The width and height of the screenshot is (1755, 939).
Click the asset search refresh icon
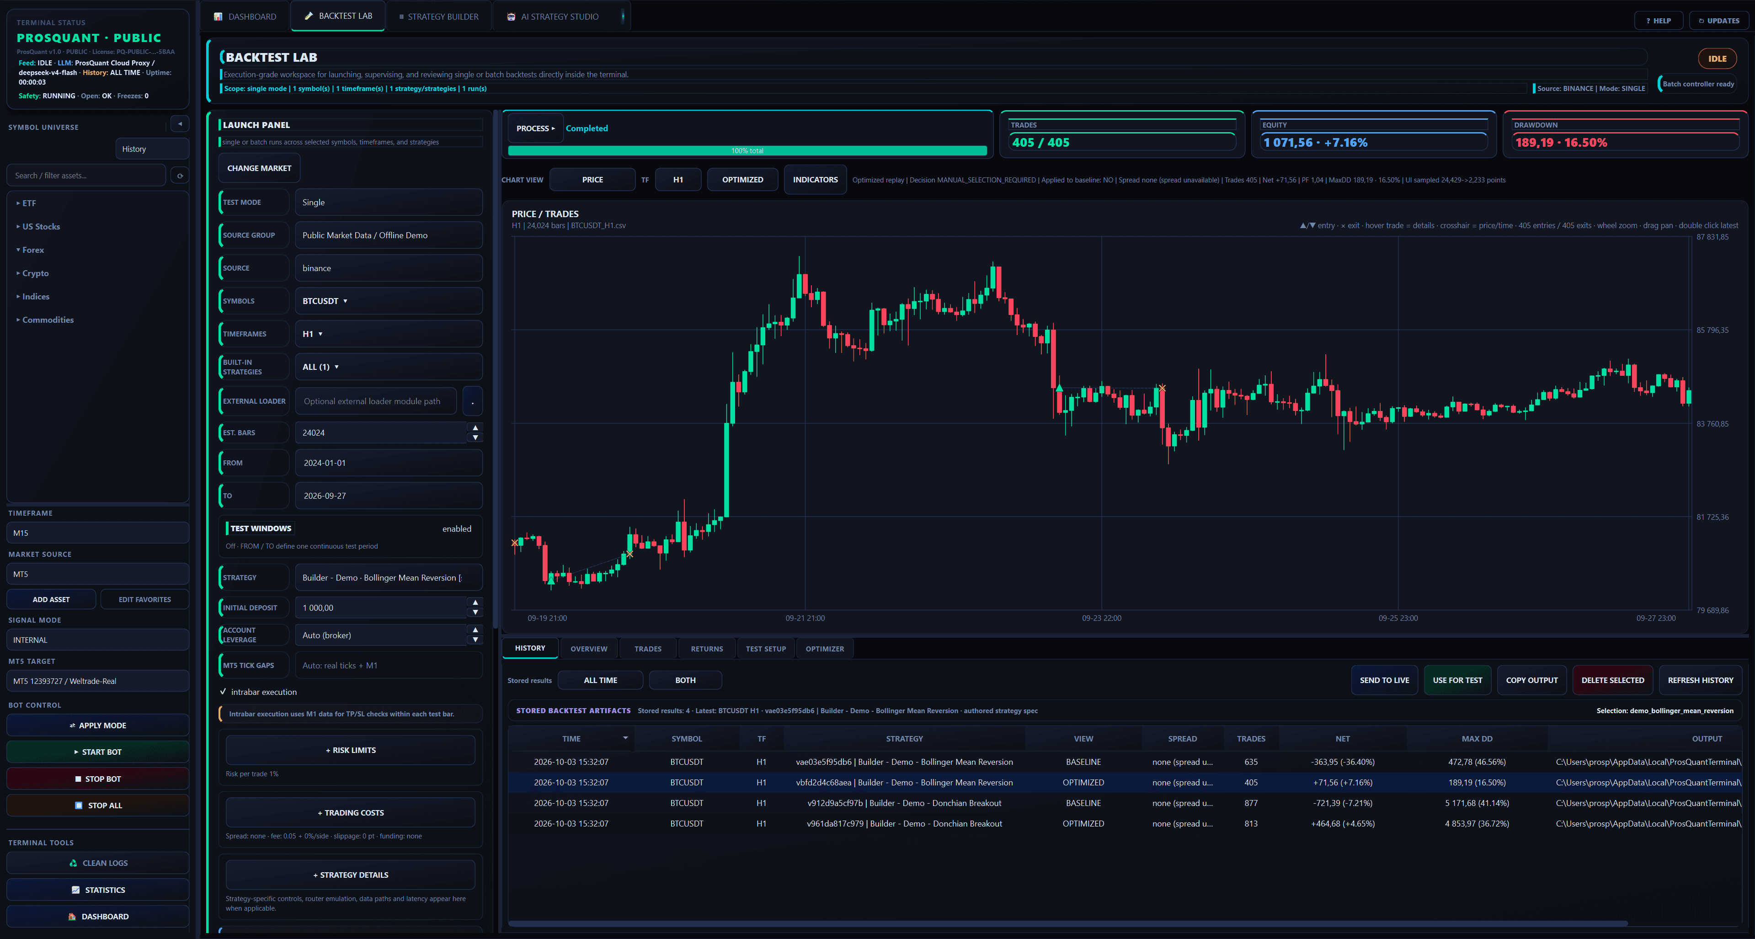(180, 176)
